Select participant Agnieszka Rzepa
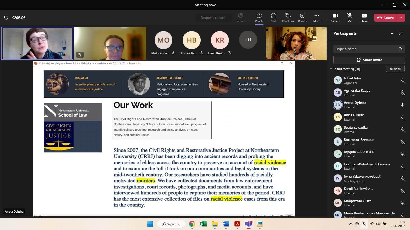 pos(369,93)
